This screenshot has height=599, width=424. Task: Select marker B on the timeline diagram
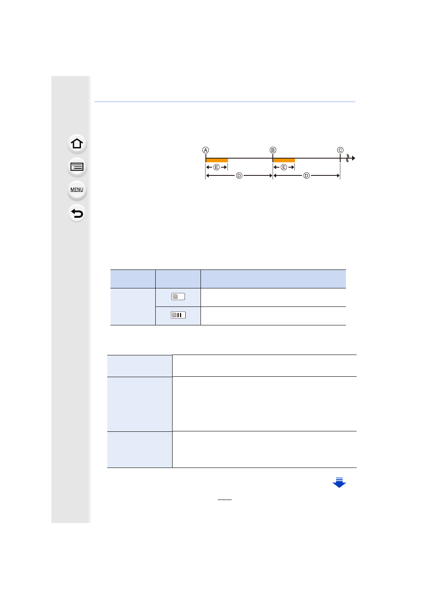273,150
